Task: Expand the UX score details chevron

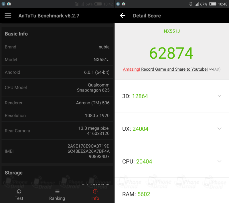Action: point(219,128)
